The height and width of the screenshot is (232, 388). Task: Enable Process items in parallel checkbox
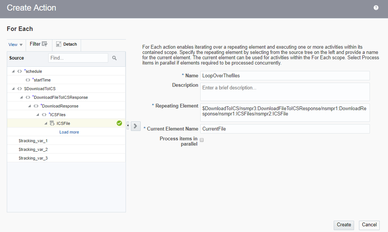pyautogui.click(x=202, y=140)
